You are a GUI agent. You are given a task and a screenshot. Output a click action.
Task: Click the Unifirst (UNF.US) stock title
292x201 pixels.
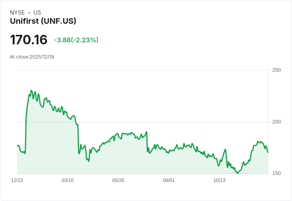click(43, 21)
